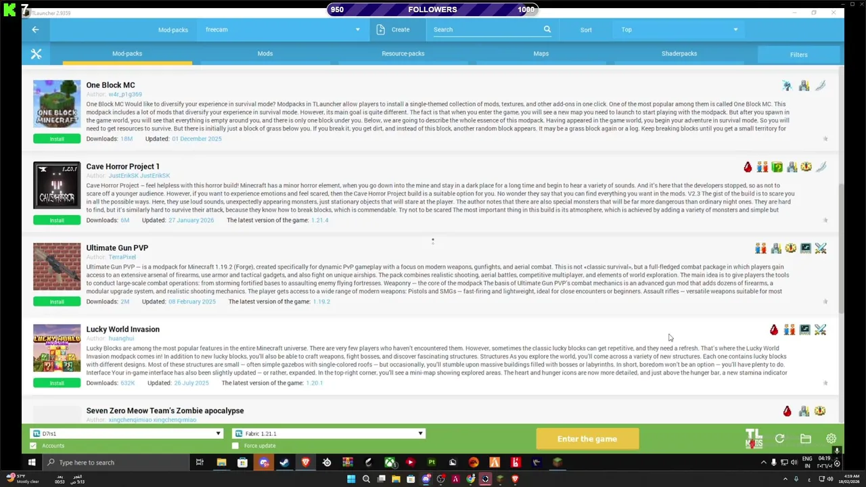
Task: Open the account dropdown showing D7rs1
Action: 127,434
